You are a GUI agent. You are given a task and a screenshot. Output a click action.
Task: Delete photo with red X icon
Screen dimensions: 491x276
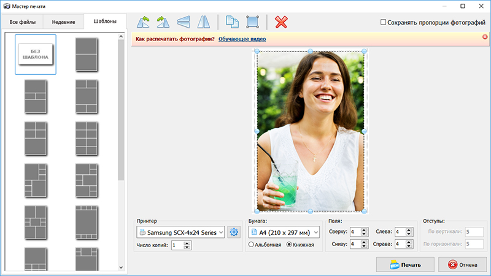click(x=282, y=22)
